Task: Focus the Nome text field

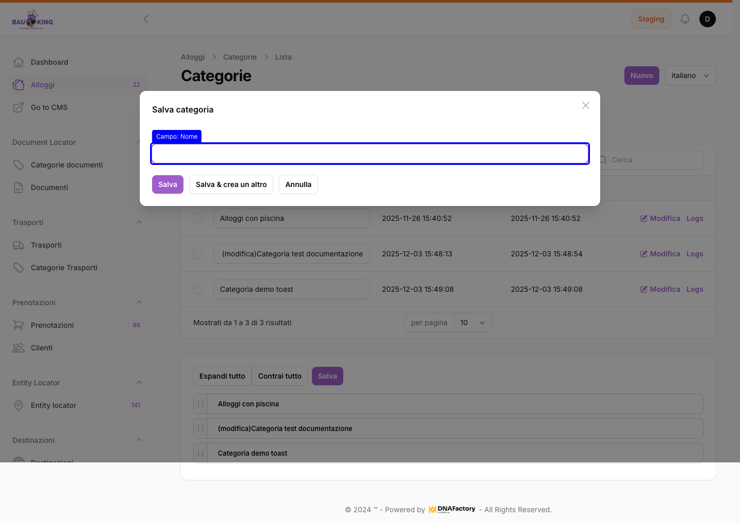Action: click(370, 154)
